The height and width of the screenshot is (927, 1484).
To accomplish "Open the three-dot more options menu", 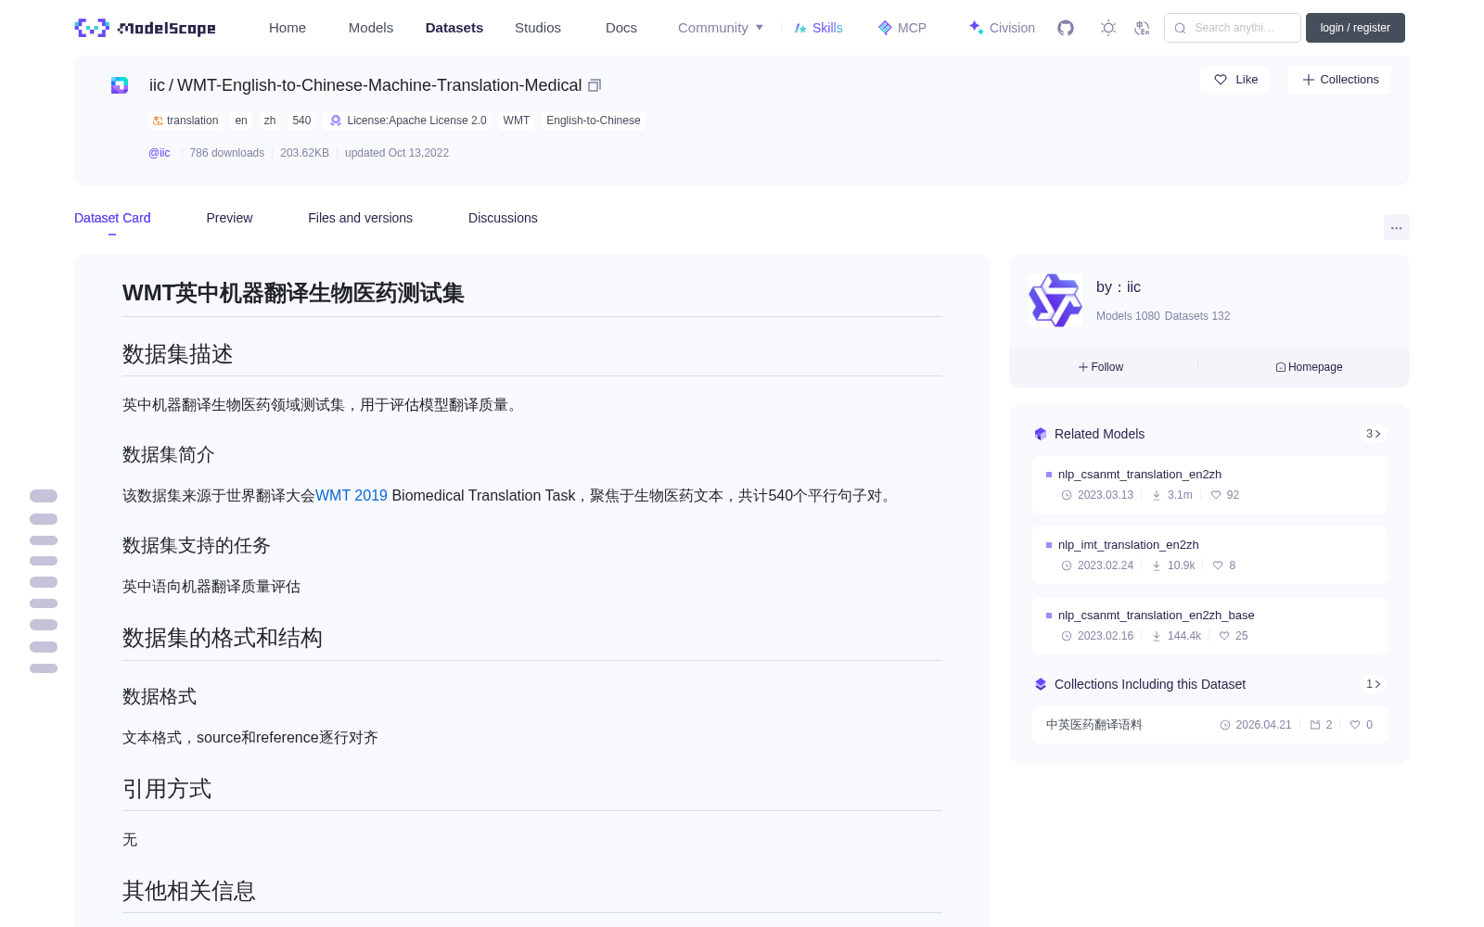I will [1396, 227].
